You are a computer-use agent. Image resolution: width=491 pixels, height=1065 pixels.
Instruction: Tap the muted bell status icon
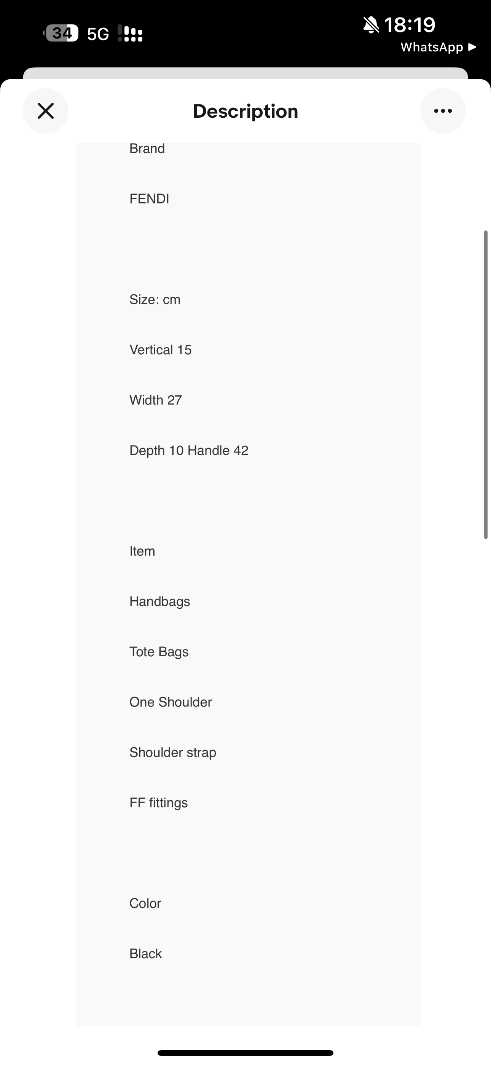[371, 25]
